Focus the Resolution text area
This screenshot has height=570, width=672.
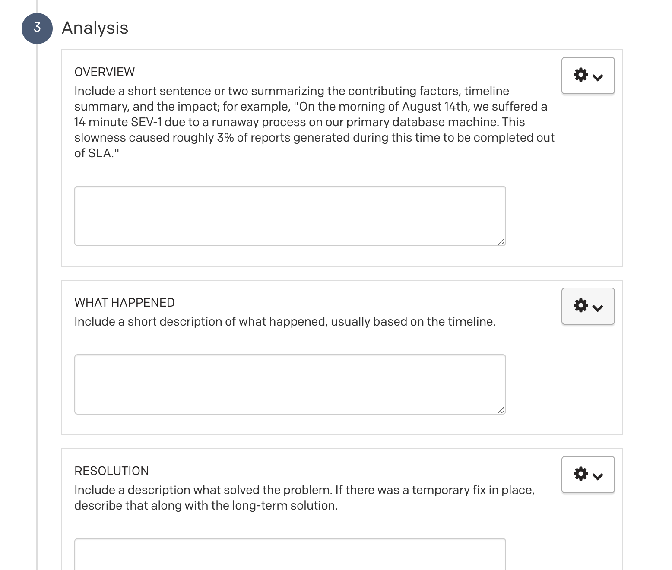[290, 554]
